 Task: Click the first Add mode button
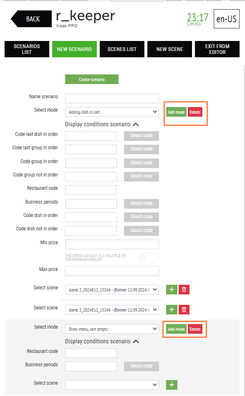tap(176, 112)
